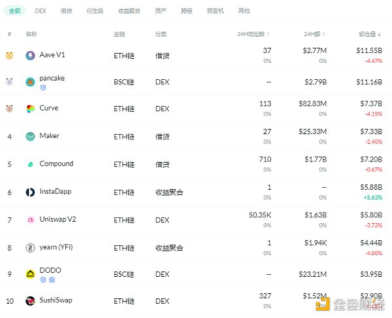Click the Maker logo icon
392x318 pixels.
[x=30, y=137]
